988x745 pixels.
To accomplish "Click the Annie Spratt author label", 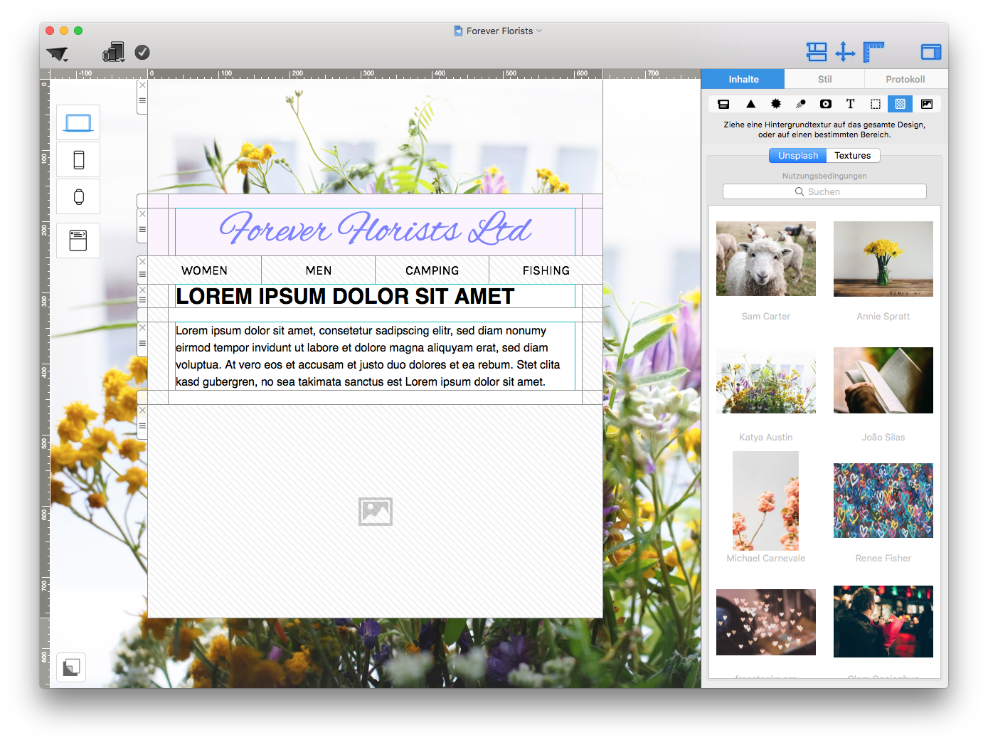I will point(883,317).
